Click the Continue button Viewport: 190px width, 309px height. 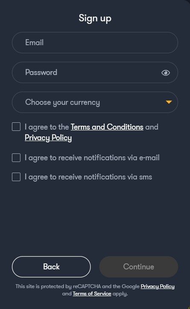click(138, 267)
